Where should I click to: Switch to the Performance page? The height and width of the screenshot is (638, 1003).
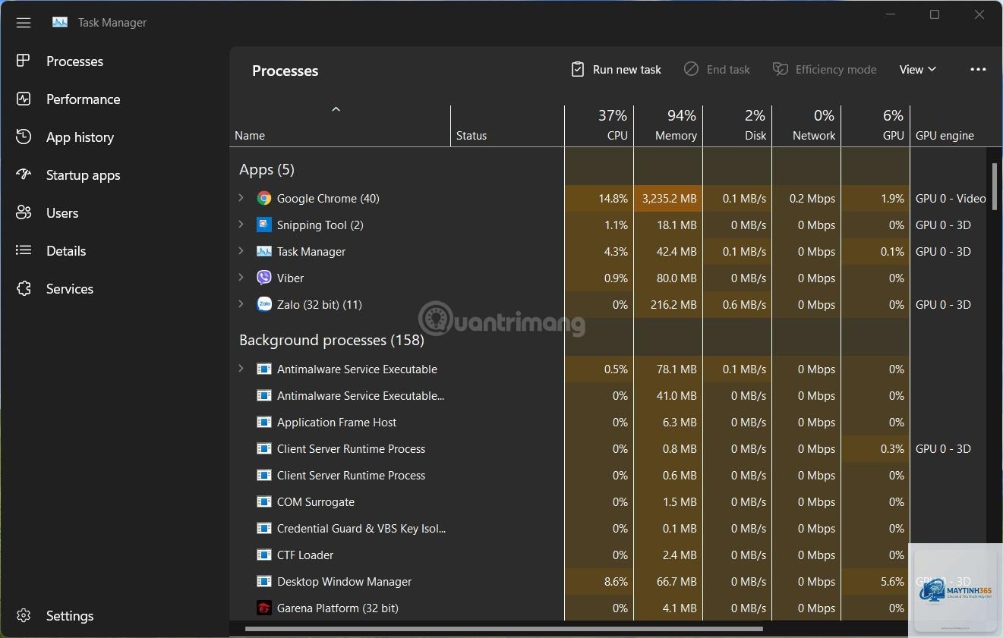point(83,99)
